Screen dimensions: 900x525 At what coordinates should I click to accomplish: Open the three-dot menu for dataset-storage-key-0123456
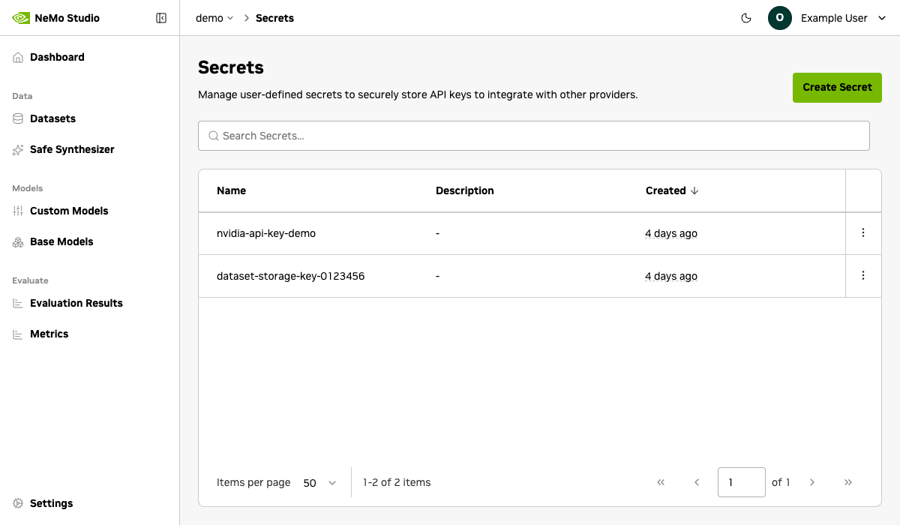tap(863, 276)
